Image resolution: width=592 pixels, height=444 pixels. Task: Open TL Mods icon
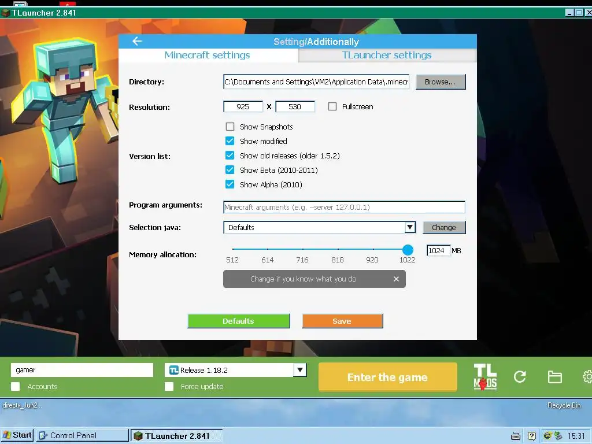[485, 377]
